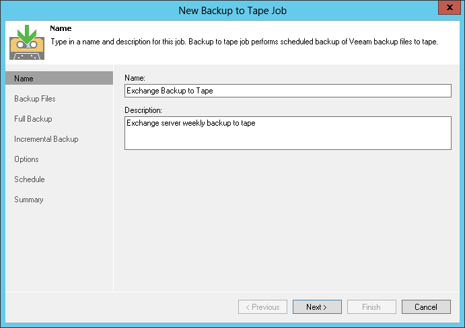Image resolution: width=465 pixels, height=328 pixels.
Task: Click the dialog title bar text
Action: (232, 10)
